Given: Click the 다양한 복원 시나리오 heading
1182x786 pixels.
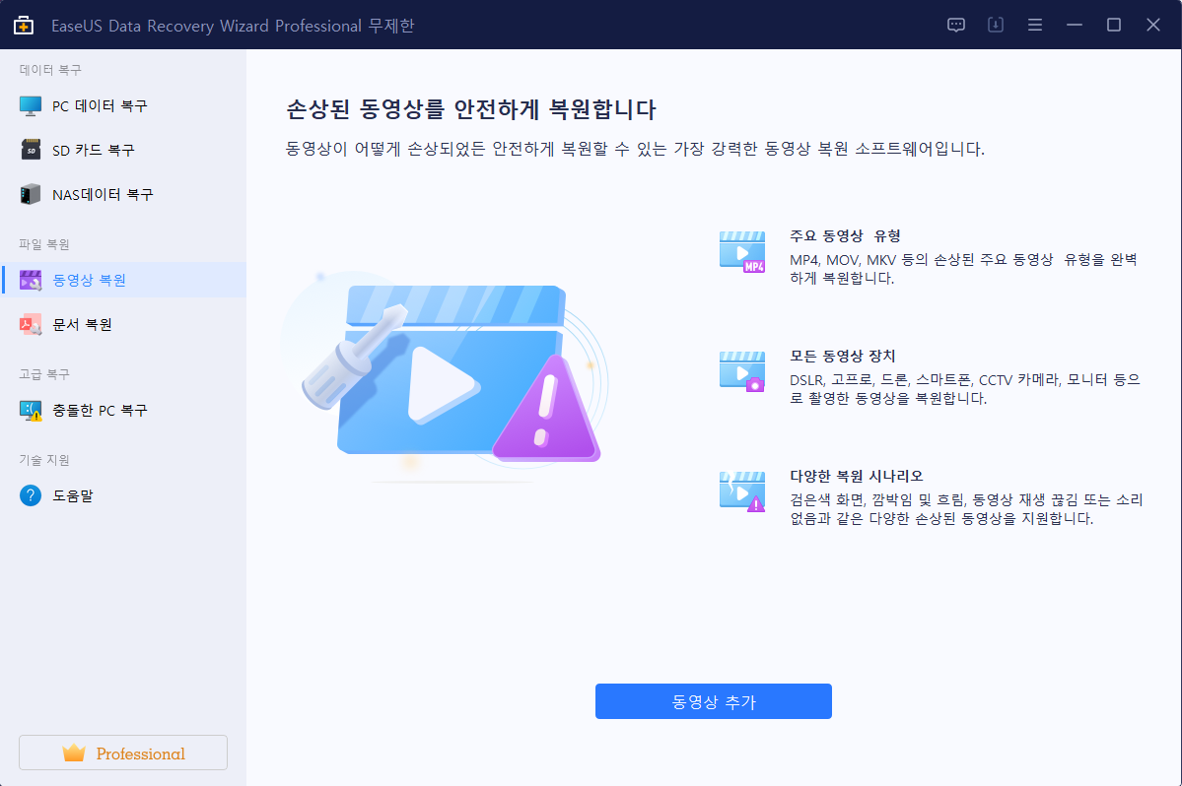Looking at the screenshot, I should [x=857, y=476].
